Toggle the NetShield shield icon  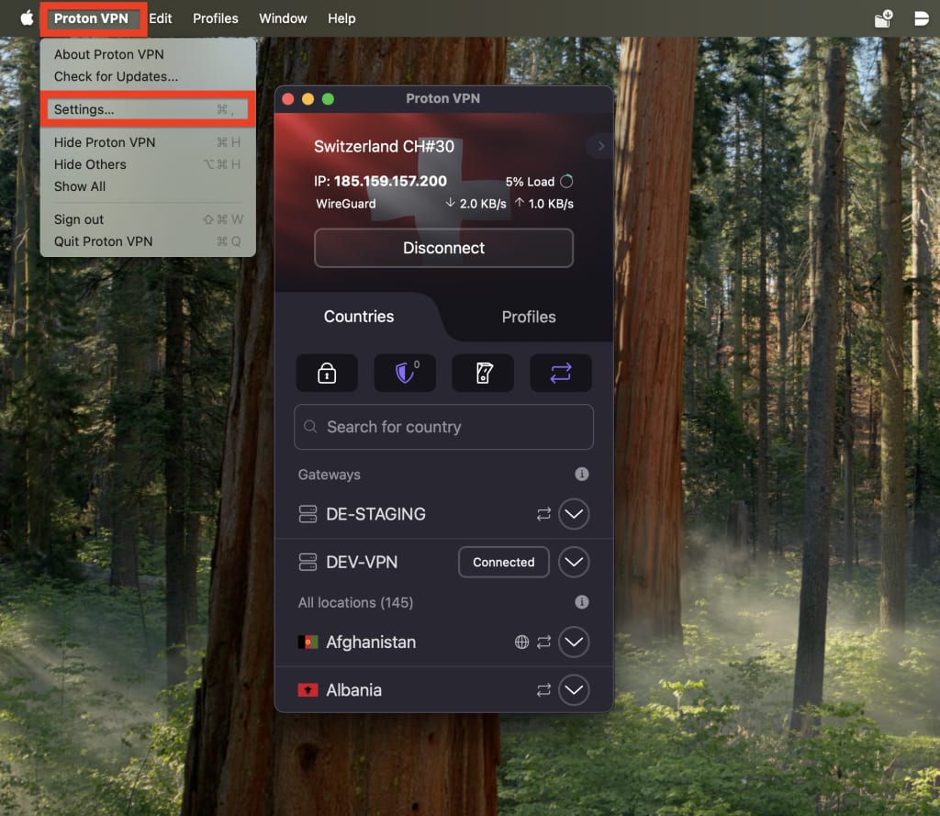405,373
